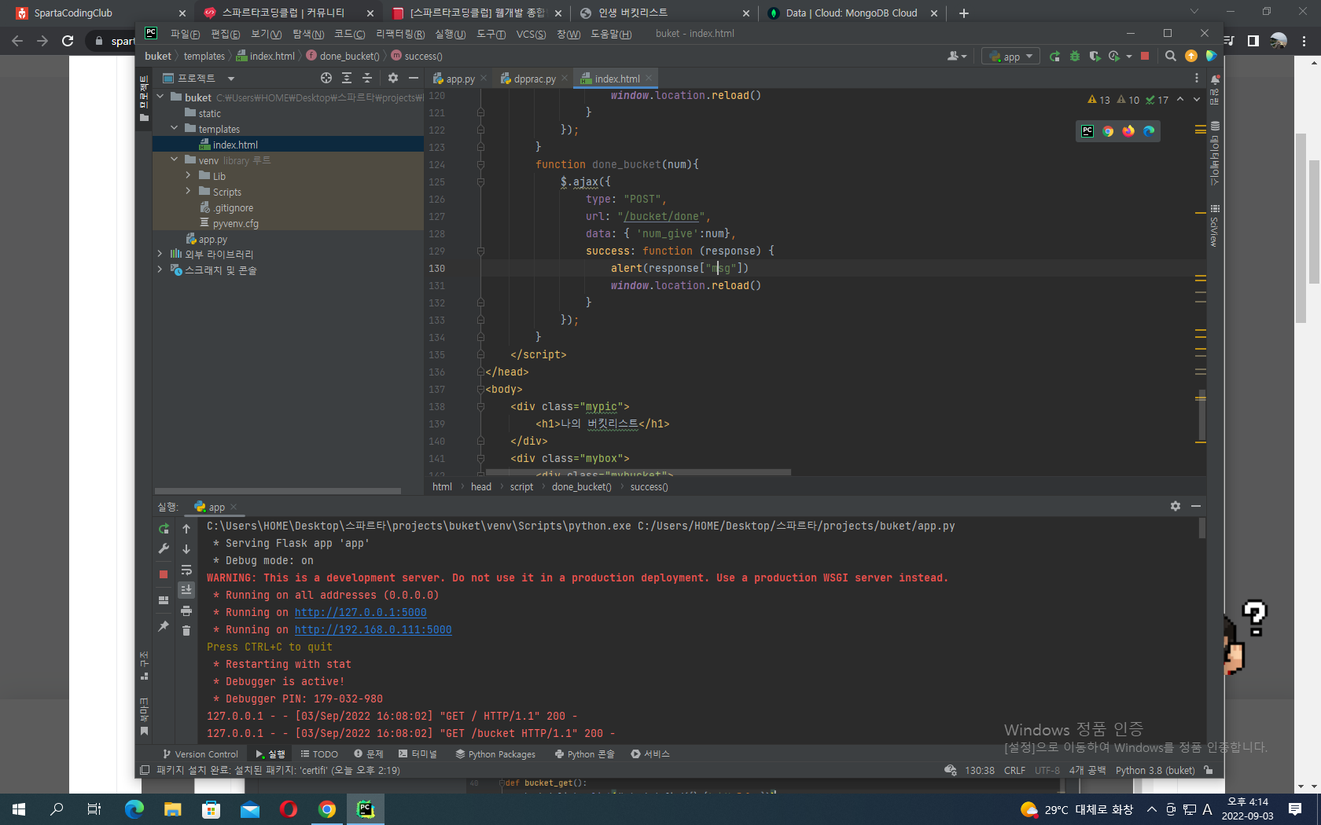Viewport: 1321px width, 825px height.
Task: Open the http://192.168.0.111:5000 link
Action: 373,629
